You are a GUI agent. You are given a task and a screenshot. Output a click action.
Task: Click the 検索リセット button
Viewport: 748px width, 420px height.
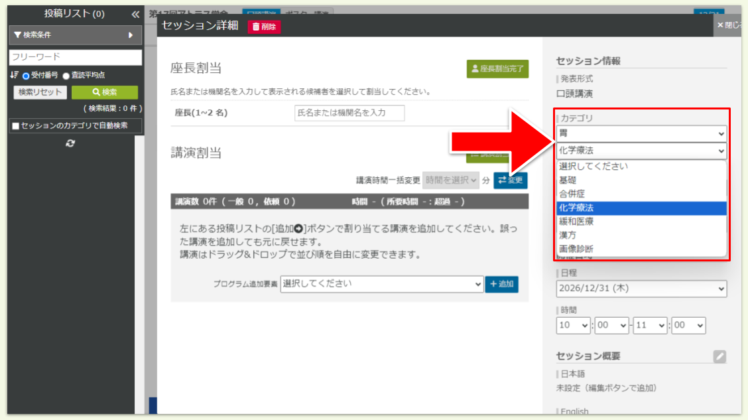pos(40,92)
